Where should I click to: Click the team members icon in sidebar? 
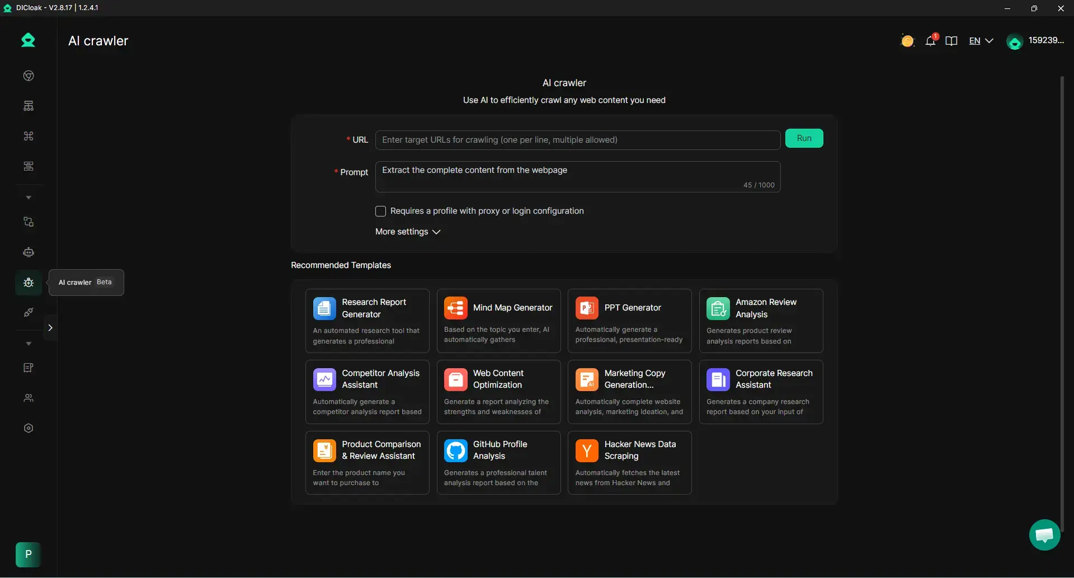tap(29, 398)
